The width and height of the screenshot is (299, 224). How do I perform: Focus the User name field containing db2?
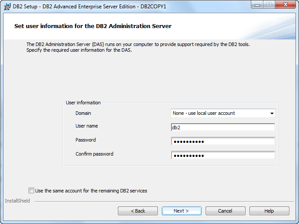click(x=223, y=128)
